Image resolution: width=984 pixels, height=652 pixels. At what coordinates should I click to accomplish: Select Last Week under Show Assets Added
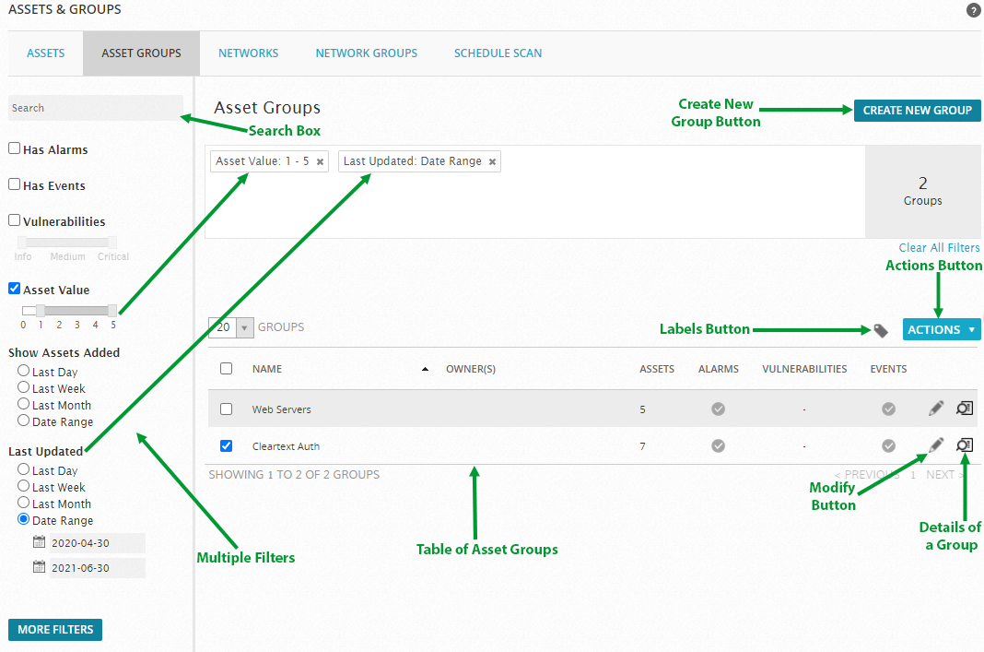click(24, 388)
